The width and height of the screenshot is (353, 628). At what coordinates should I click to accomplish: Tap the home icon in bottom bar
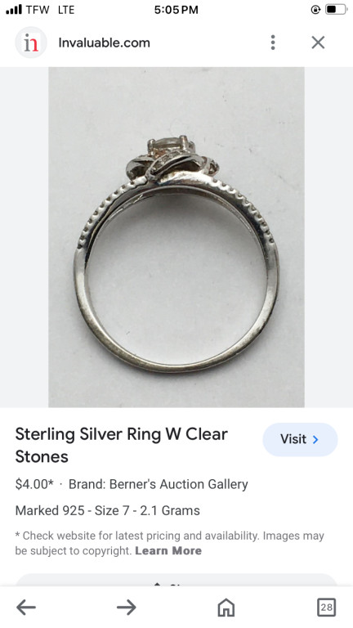click(x=226, y=608)
